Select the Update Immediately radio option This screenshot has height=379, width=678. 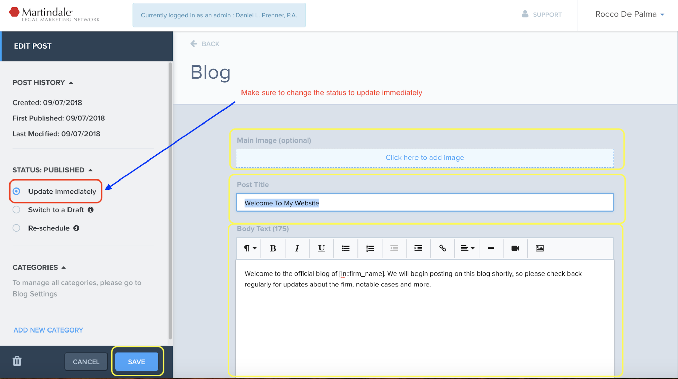[x=16, y=191]
